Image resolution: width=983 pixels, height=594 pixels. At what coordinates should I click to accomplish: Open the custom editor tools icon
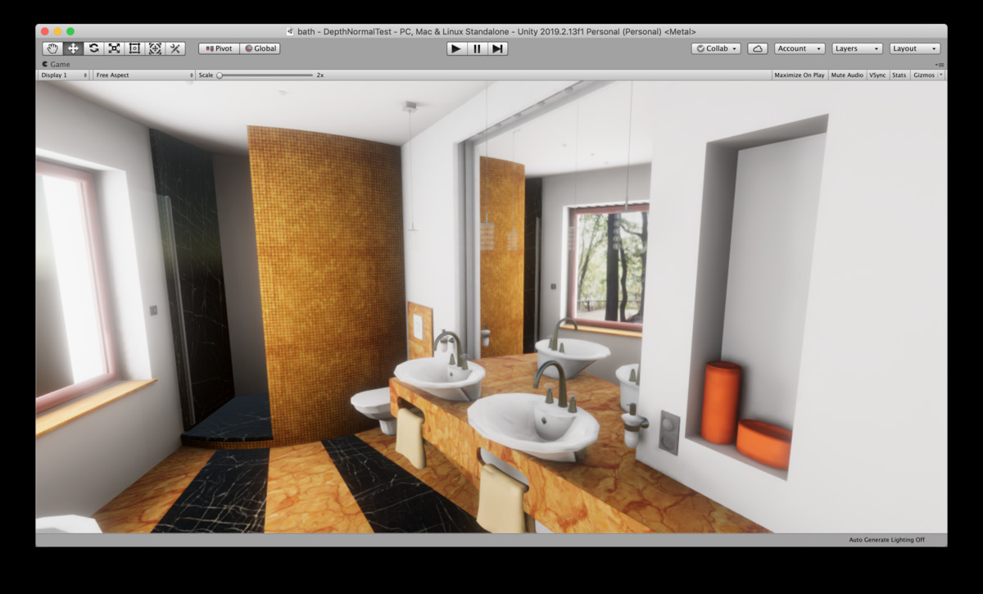[175, 48]
